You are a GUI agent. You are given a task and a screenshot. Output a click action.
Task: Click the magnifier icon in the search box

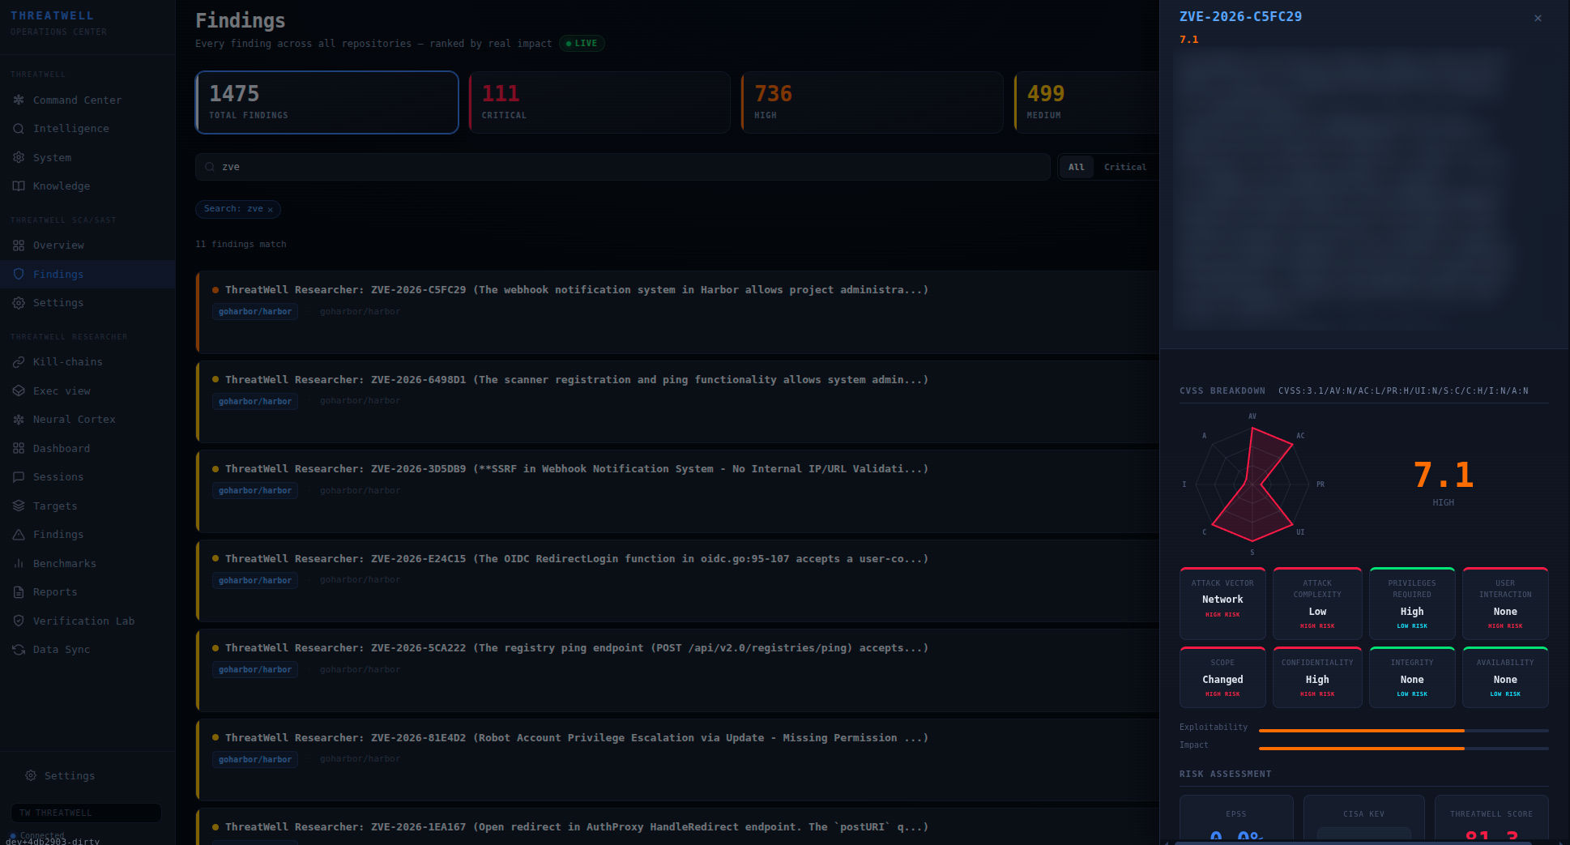pyautogui.click(x=210, y=167)
